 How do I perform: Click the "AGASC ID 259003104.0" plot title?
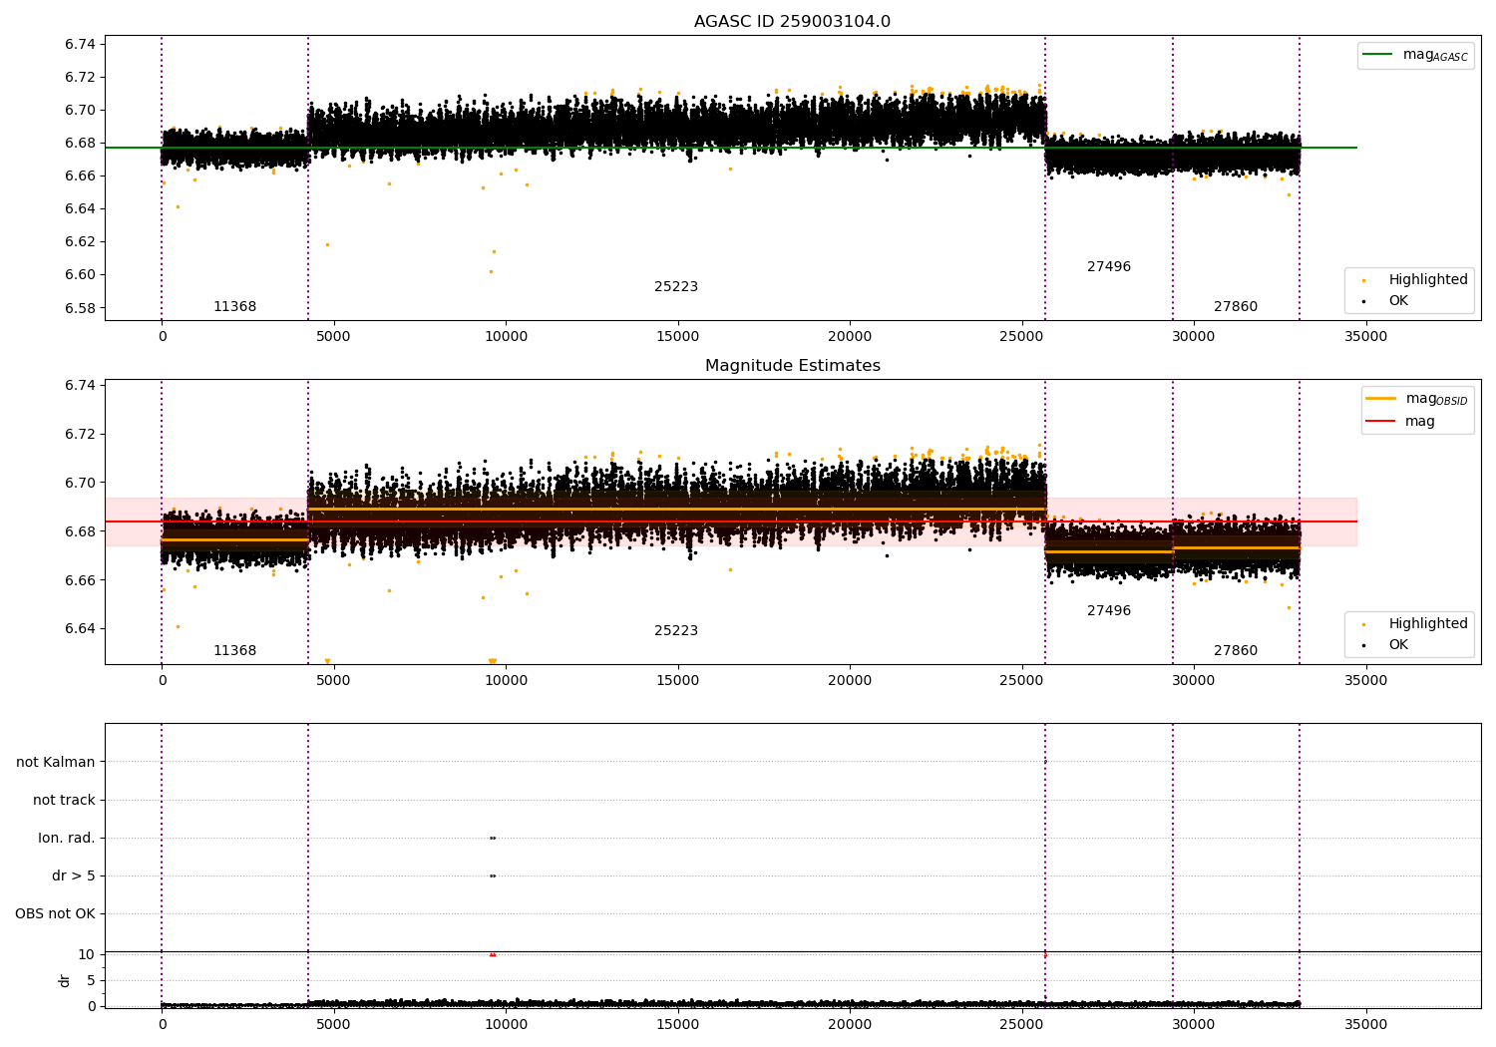point(792,22)
